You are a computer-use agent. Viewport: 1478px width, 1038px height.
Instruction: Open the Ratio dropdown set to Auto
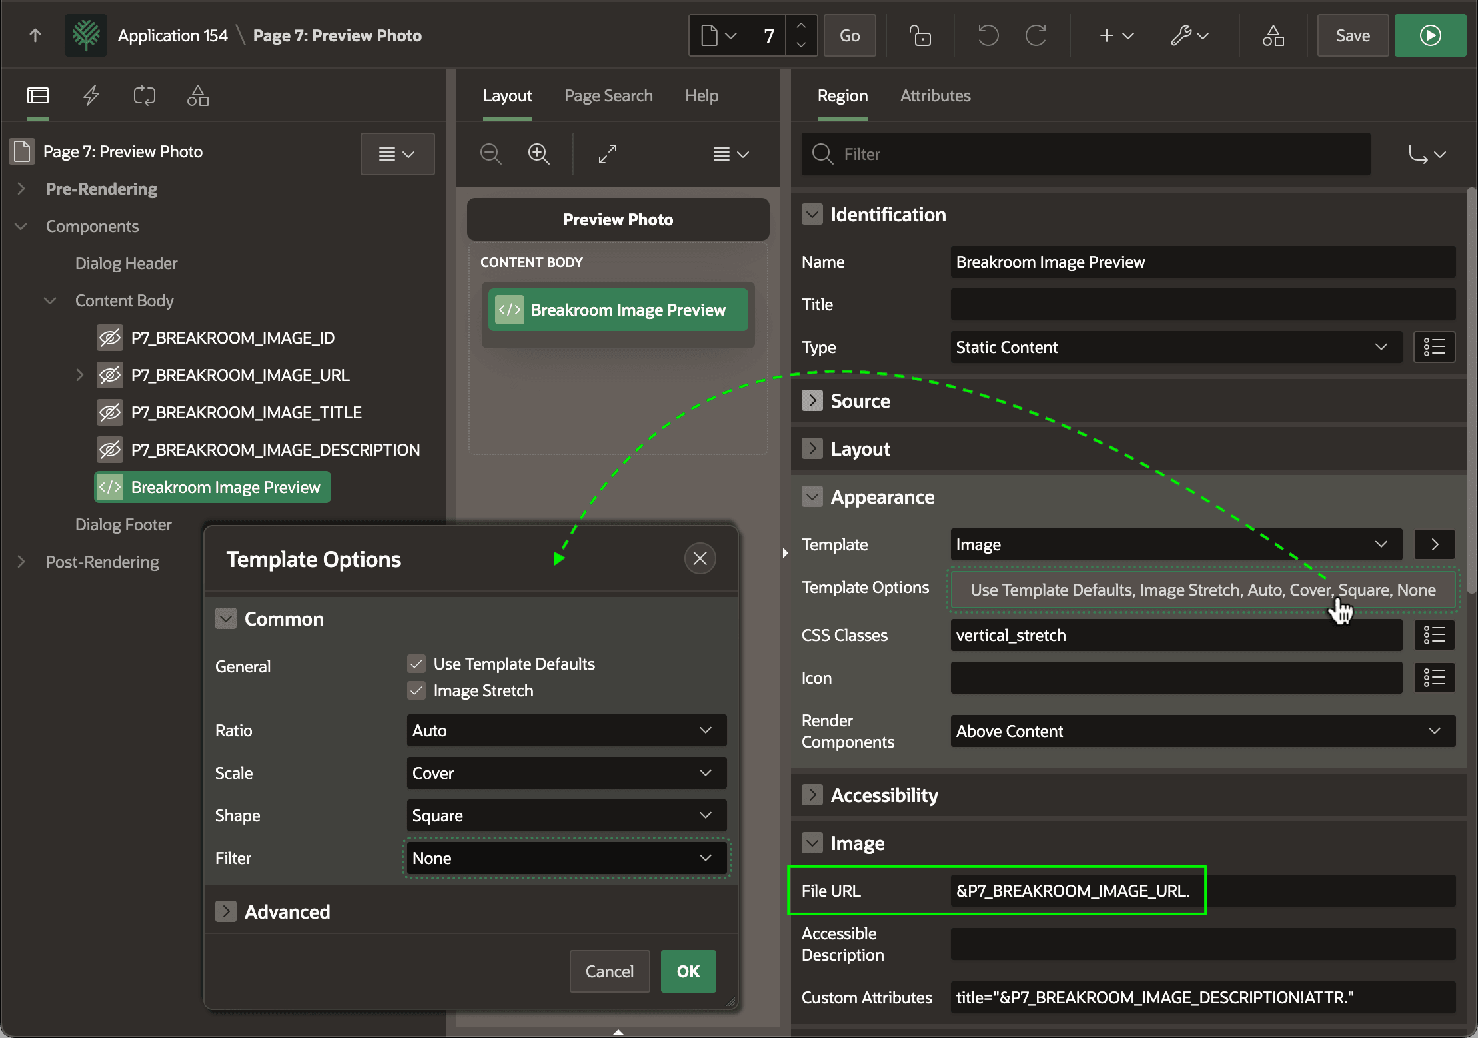(x=566, y=730)
